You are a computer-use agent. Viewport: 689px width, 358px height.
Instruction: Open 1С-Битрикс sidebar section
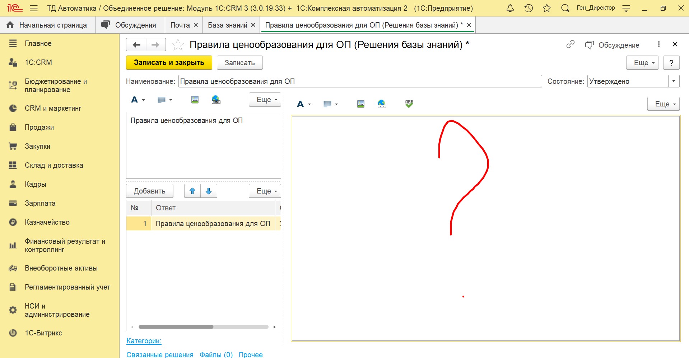[43, 333]
